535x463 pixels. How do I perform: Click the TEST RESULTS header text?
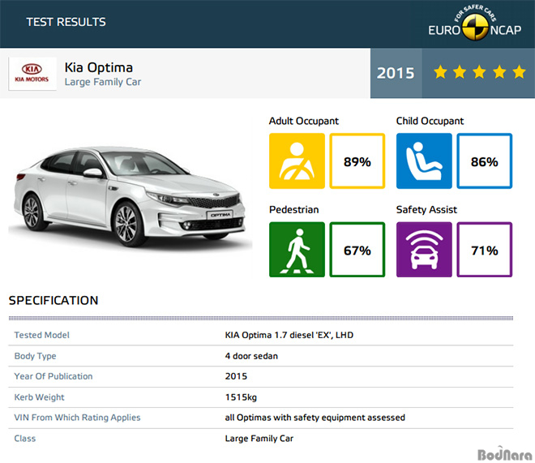click(66, 22)
